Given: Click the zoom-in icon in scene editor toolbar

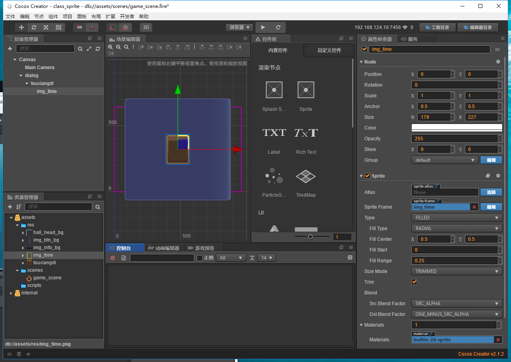Looking at the screenshot, I should pyautogui.click(x=110, y=47).
